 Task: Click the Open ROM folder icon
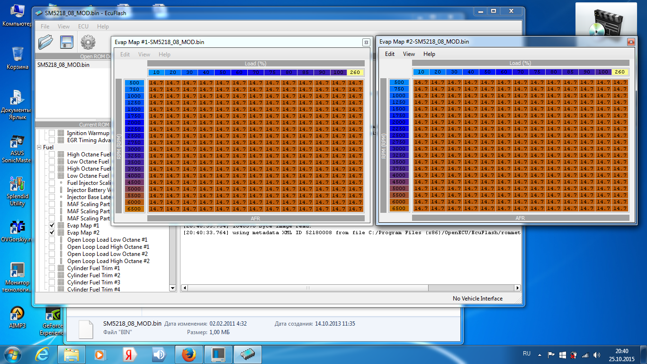45,43
